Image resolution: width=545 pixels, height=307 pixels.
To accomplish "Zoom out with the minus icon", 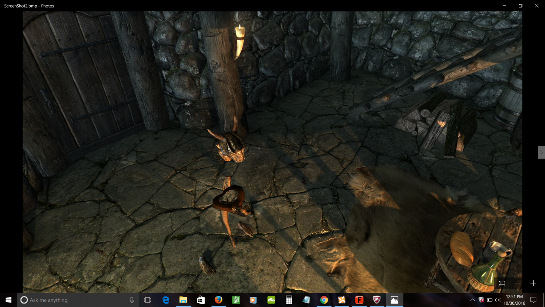I will (518, 283).
